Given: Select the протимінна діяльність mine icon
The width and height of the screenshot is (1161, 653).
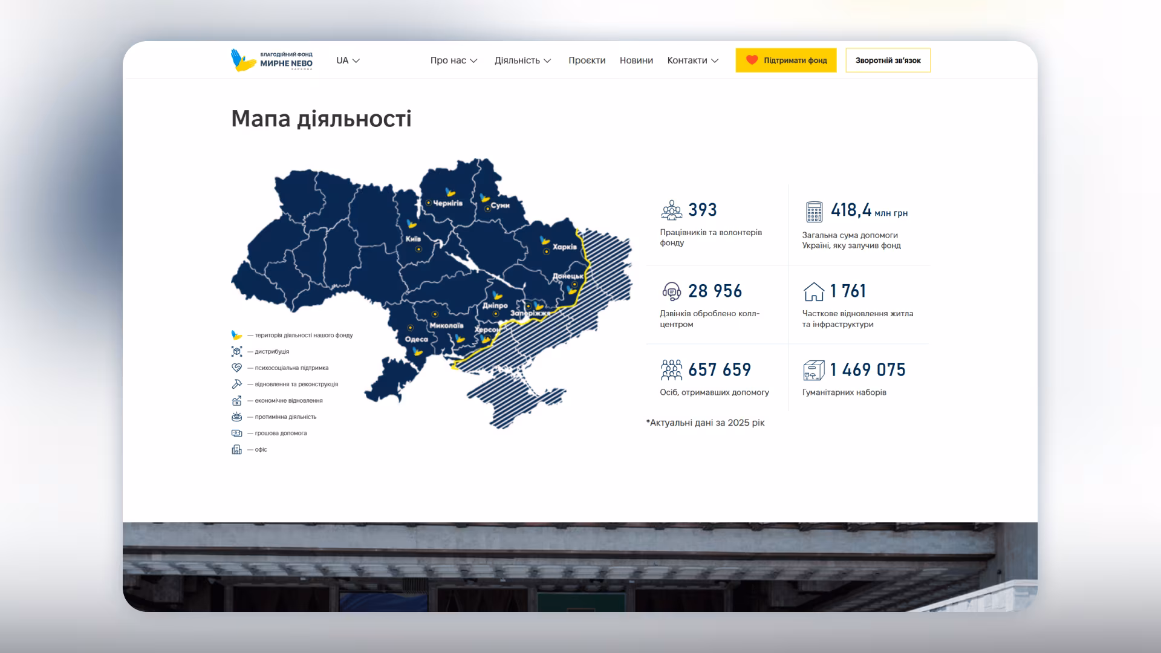Looking at the screenshot, I should [x=237, y=417].
